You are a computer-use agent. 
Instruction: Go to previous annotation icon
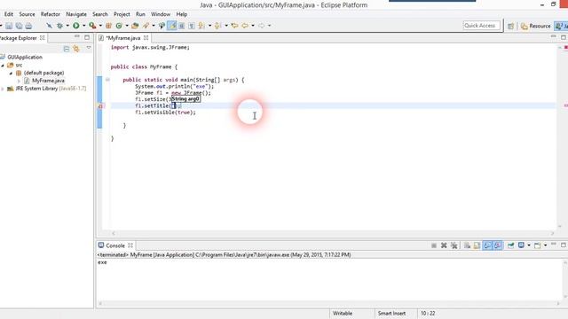(217, 26)
